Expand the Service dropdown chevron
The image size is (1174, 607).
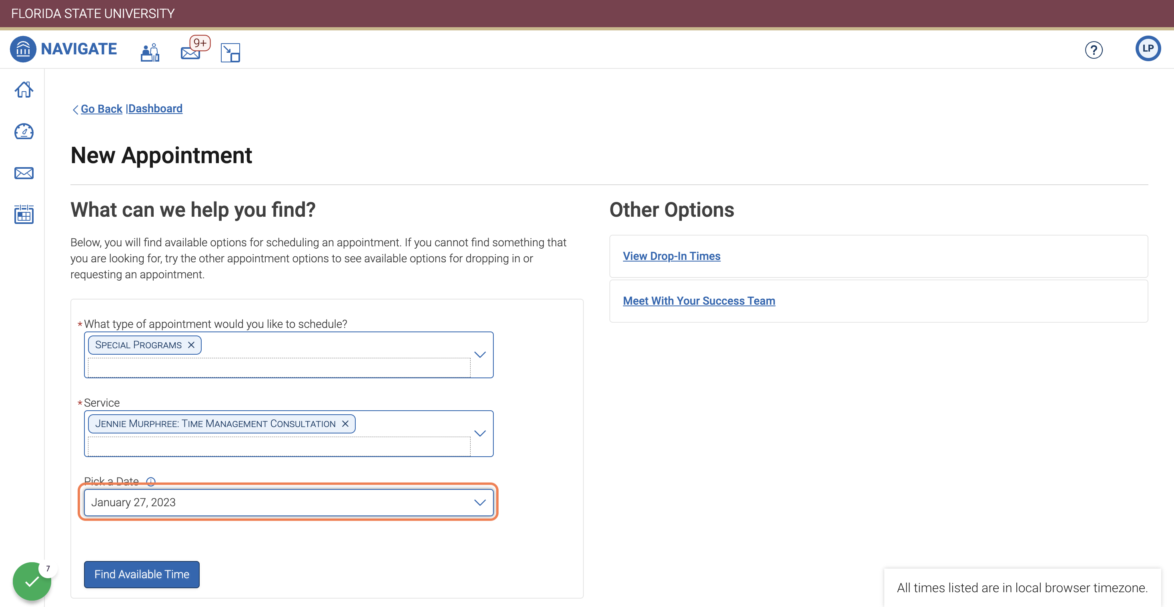(480, 433)
